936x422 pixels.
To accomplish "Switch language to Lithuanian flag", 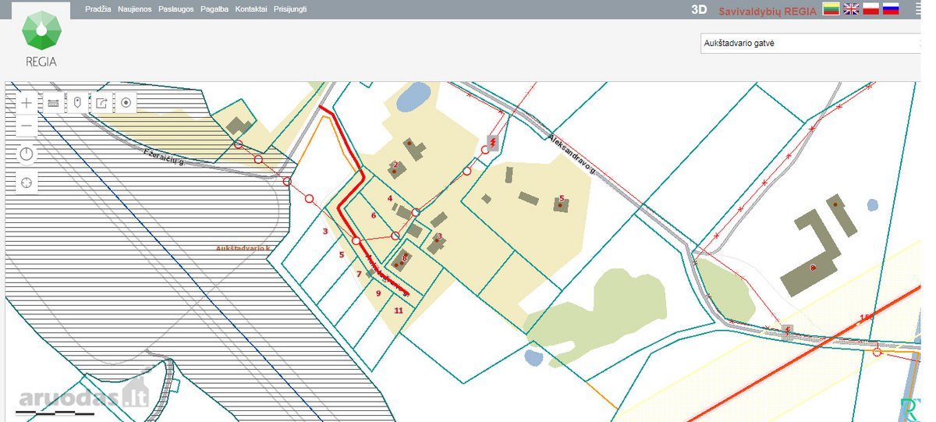I will pos(831,9).
